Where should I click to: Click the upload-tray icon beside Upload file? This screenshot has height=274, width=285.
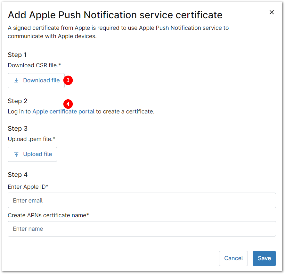(16, 154)
